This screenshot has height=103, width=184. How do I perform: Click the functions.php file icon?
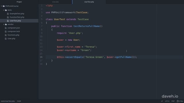(x=6, y=35)
